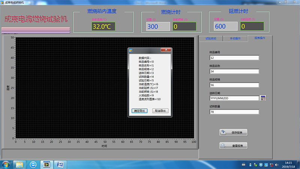This screenshot has height=169, width=300.
Task: Select the 报表操作 tab
Action: point(259,38)
